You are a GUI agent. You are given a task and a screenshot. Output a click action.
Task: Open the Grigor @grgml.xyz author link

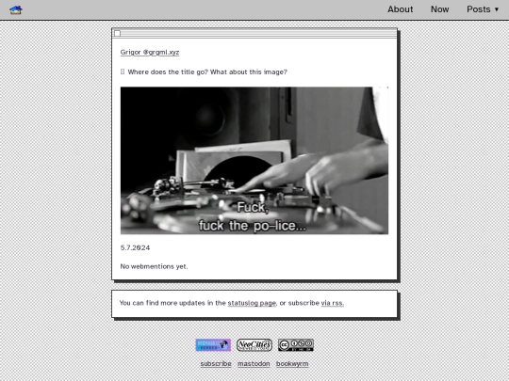click(x=150, y=52)
